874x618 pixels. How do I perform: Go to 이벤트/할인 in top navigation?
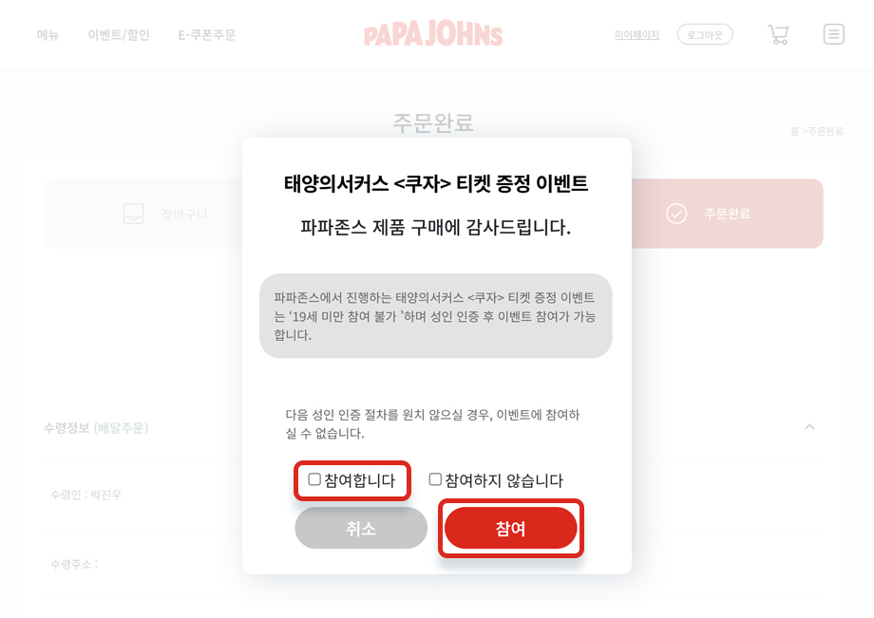click(119, 35)
